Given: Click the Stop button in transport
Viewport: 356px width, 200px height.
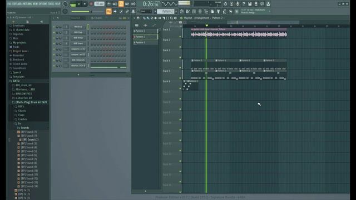Looking at the screenshot, I should tap(85, 4).
